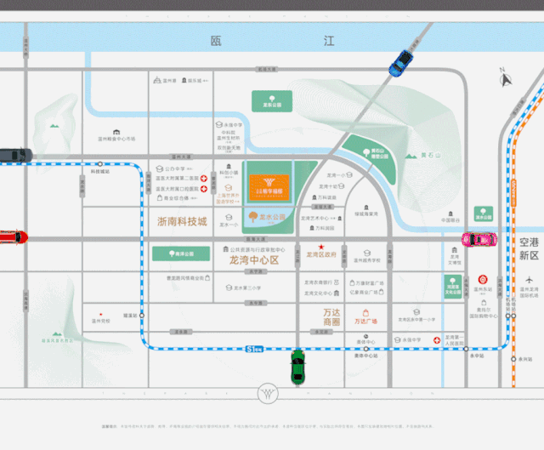The width and height of the screenshot is (544, 450).
Task: Click the green car at the bottom
Action: [x=297, y=366]
